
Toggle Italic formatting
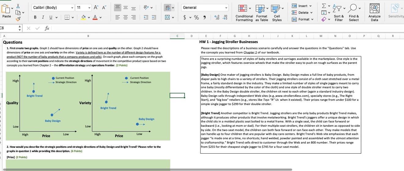point(43,17)
